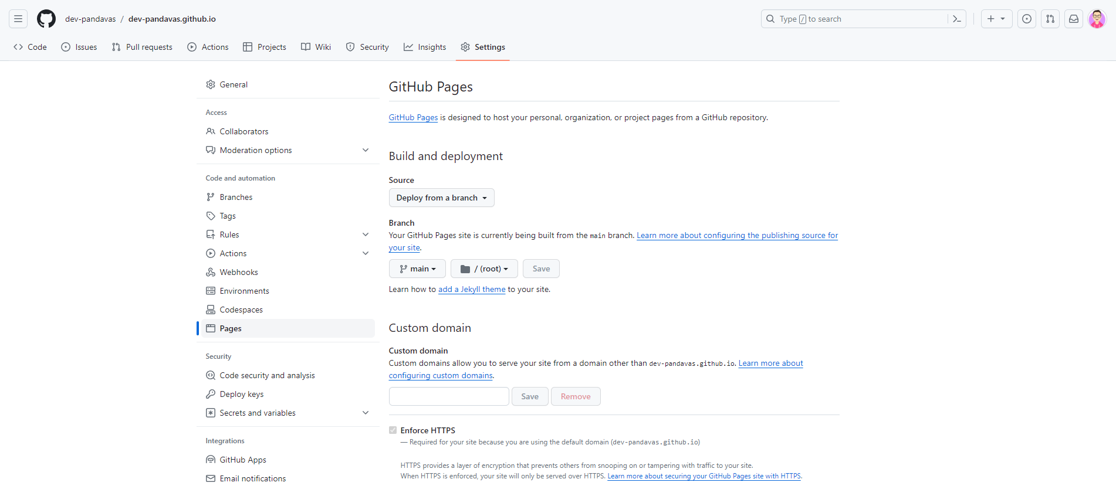Open the GitHub Pages documentation link

point(413,117)
